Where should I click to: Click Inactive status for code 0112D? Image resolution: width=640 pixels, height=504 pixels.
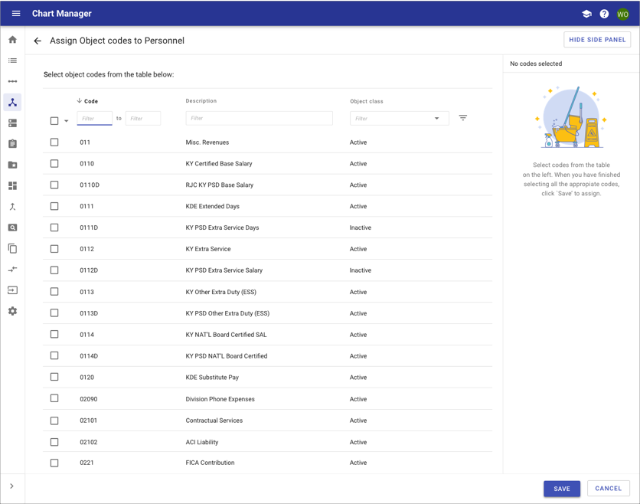(361, 270)
